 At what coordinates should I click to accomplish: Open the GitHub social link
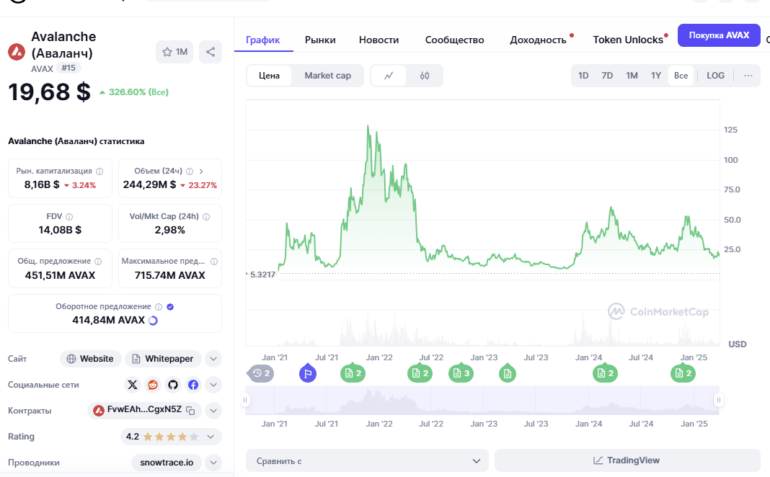(173, 385)
